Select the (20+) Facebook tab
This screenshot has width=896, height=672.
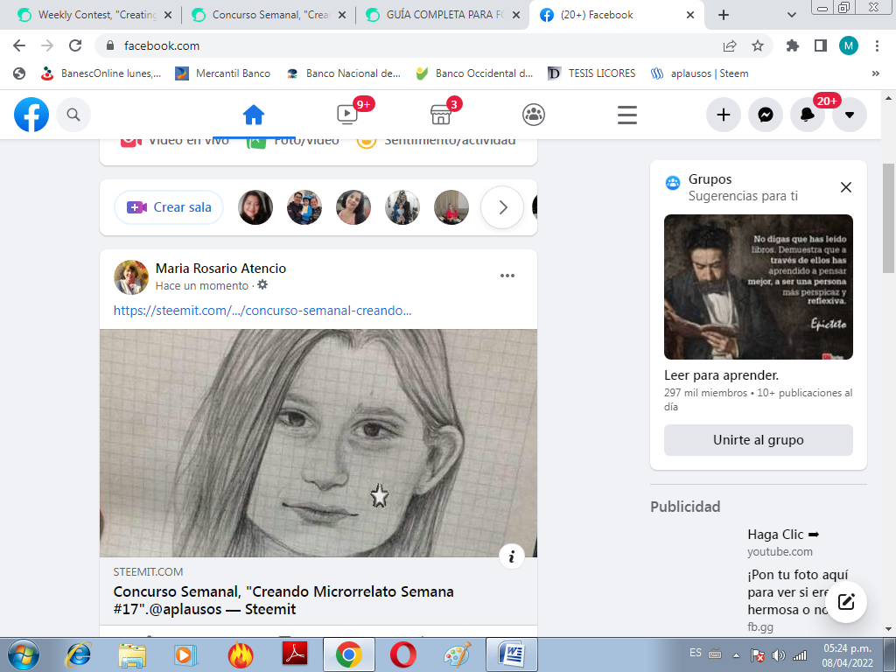coord(617,15)
